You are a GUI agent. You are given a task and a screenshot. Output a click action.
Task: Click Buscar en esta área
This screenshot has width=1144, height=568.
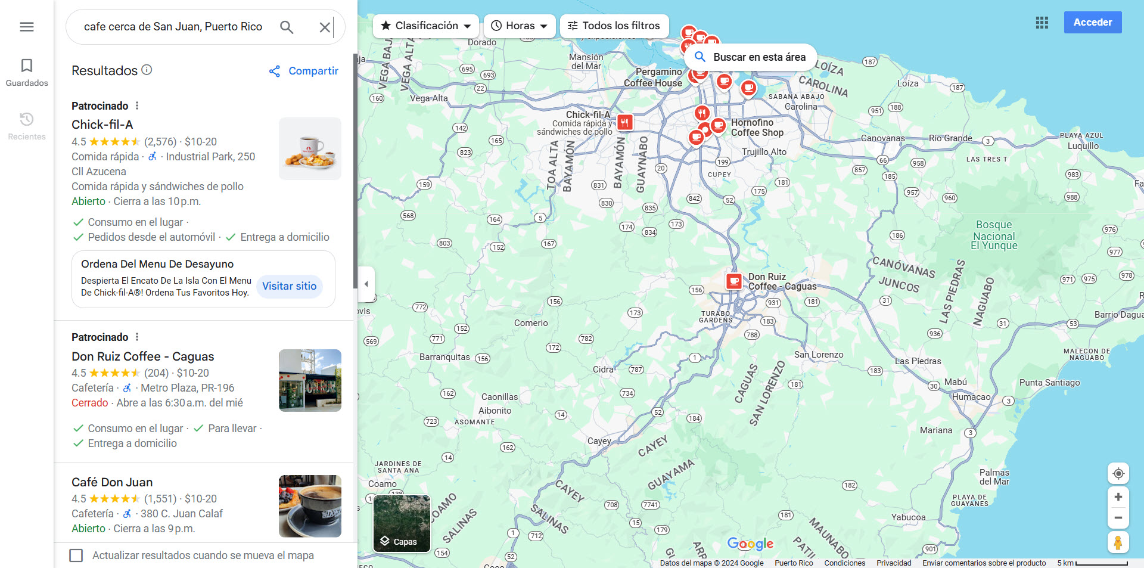point(751,57)
